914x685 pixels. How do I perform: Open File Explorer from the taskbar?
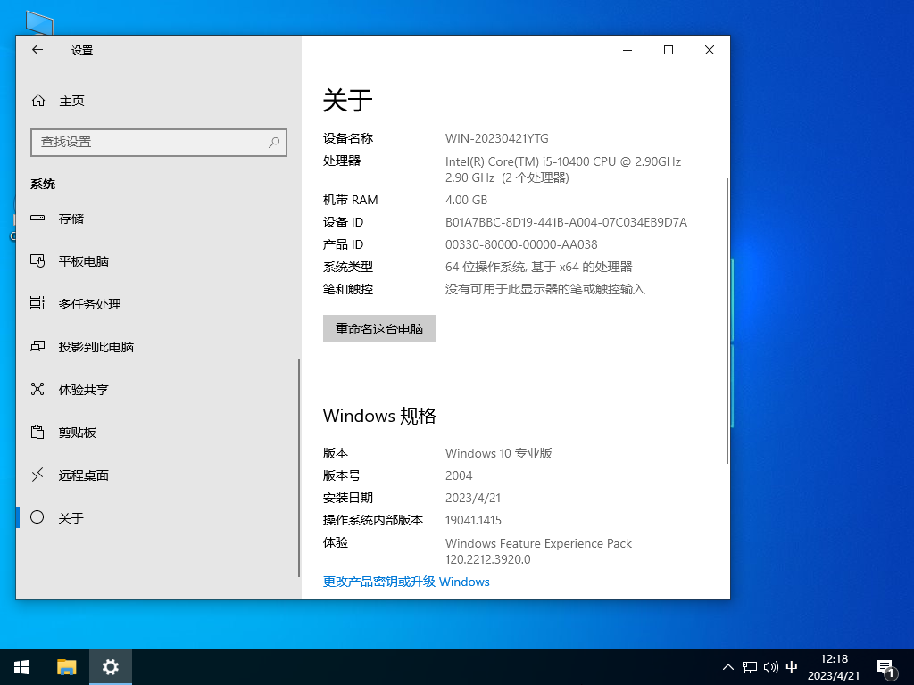click(66, 666)
